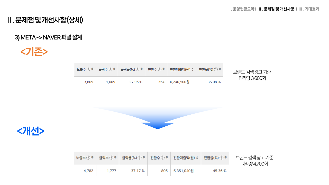The image size is (329, 185).
Task: Sort 개선 table by 클릭수 arrows
Action: 115,158
